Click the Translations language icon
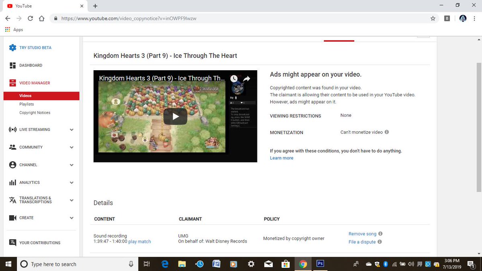 pos(12,200)
